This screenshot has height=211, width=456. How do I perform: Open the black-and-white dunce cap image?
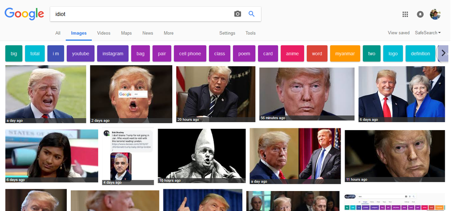click(x=202, y=155)
